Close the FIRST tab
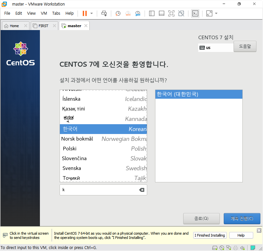The width and height of the screenshot is (263, 251). point(54,25)
